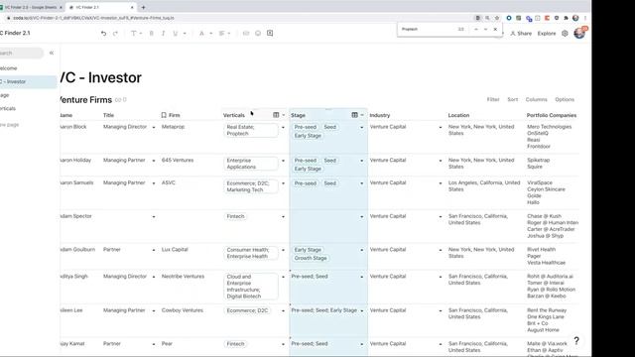The image size is (635, 357).
Task: Open the browser extensions puzzle icon
Action: coord(566,18)
